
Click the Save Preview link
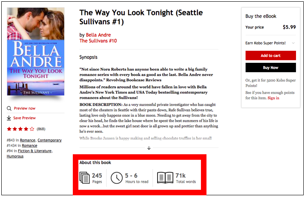click(x=24, y=118)
